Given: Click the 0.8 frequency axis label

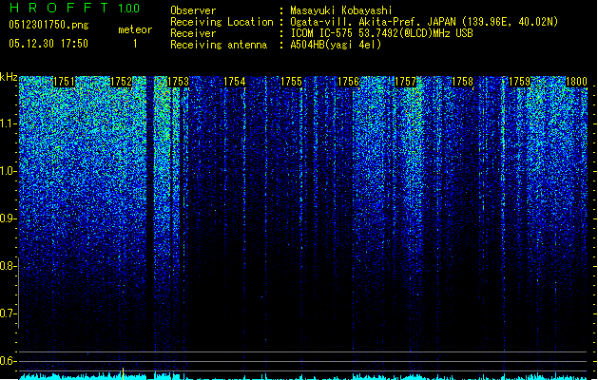Looking at the screenshot, I should [x=8, y=266].
